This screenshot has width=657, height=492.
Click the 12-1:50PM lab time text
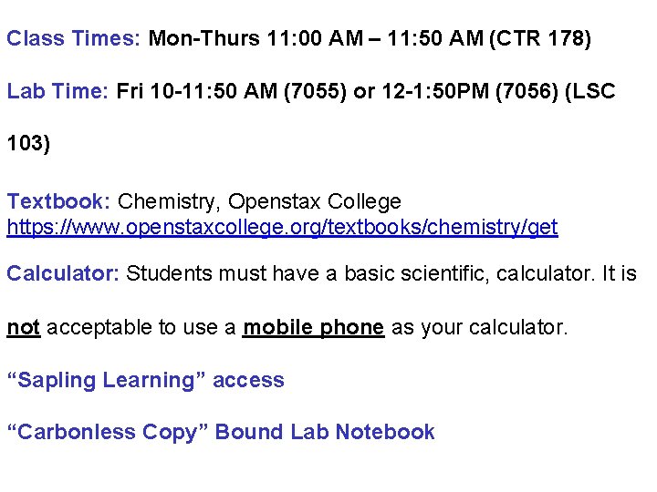[435, 91]
